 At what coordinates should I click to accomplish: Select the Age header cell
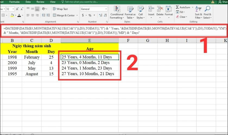click(x=90, y=49)
